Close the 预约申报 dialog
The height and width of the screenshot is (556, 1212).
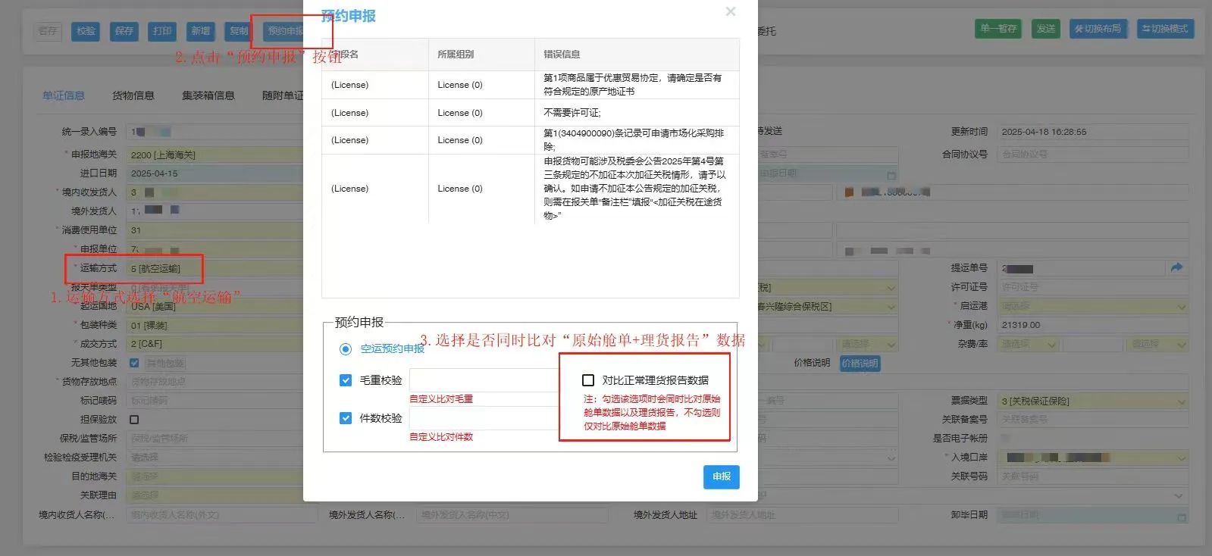(730, 11)
